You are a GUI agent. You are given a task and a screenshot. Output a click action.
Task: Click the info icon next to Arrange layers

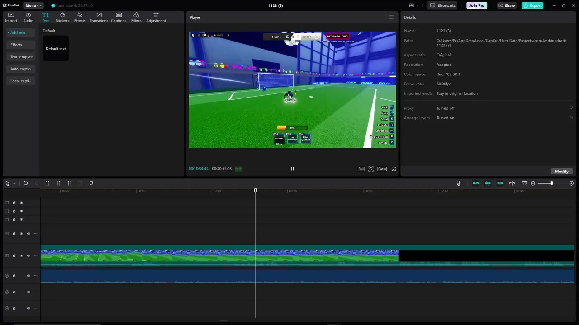click(x=571, y=117)
